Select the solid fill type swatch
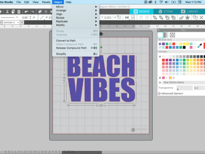The height and width of the screenshot is (154, 205). point(160,35)
